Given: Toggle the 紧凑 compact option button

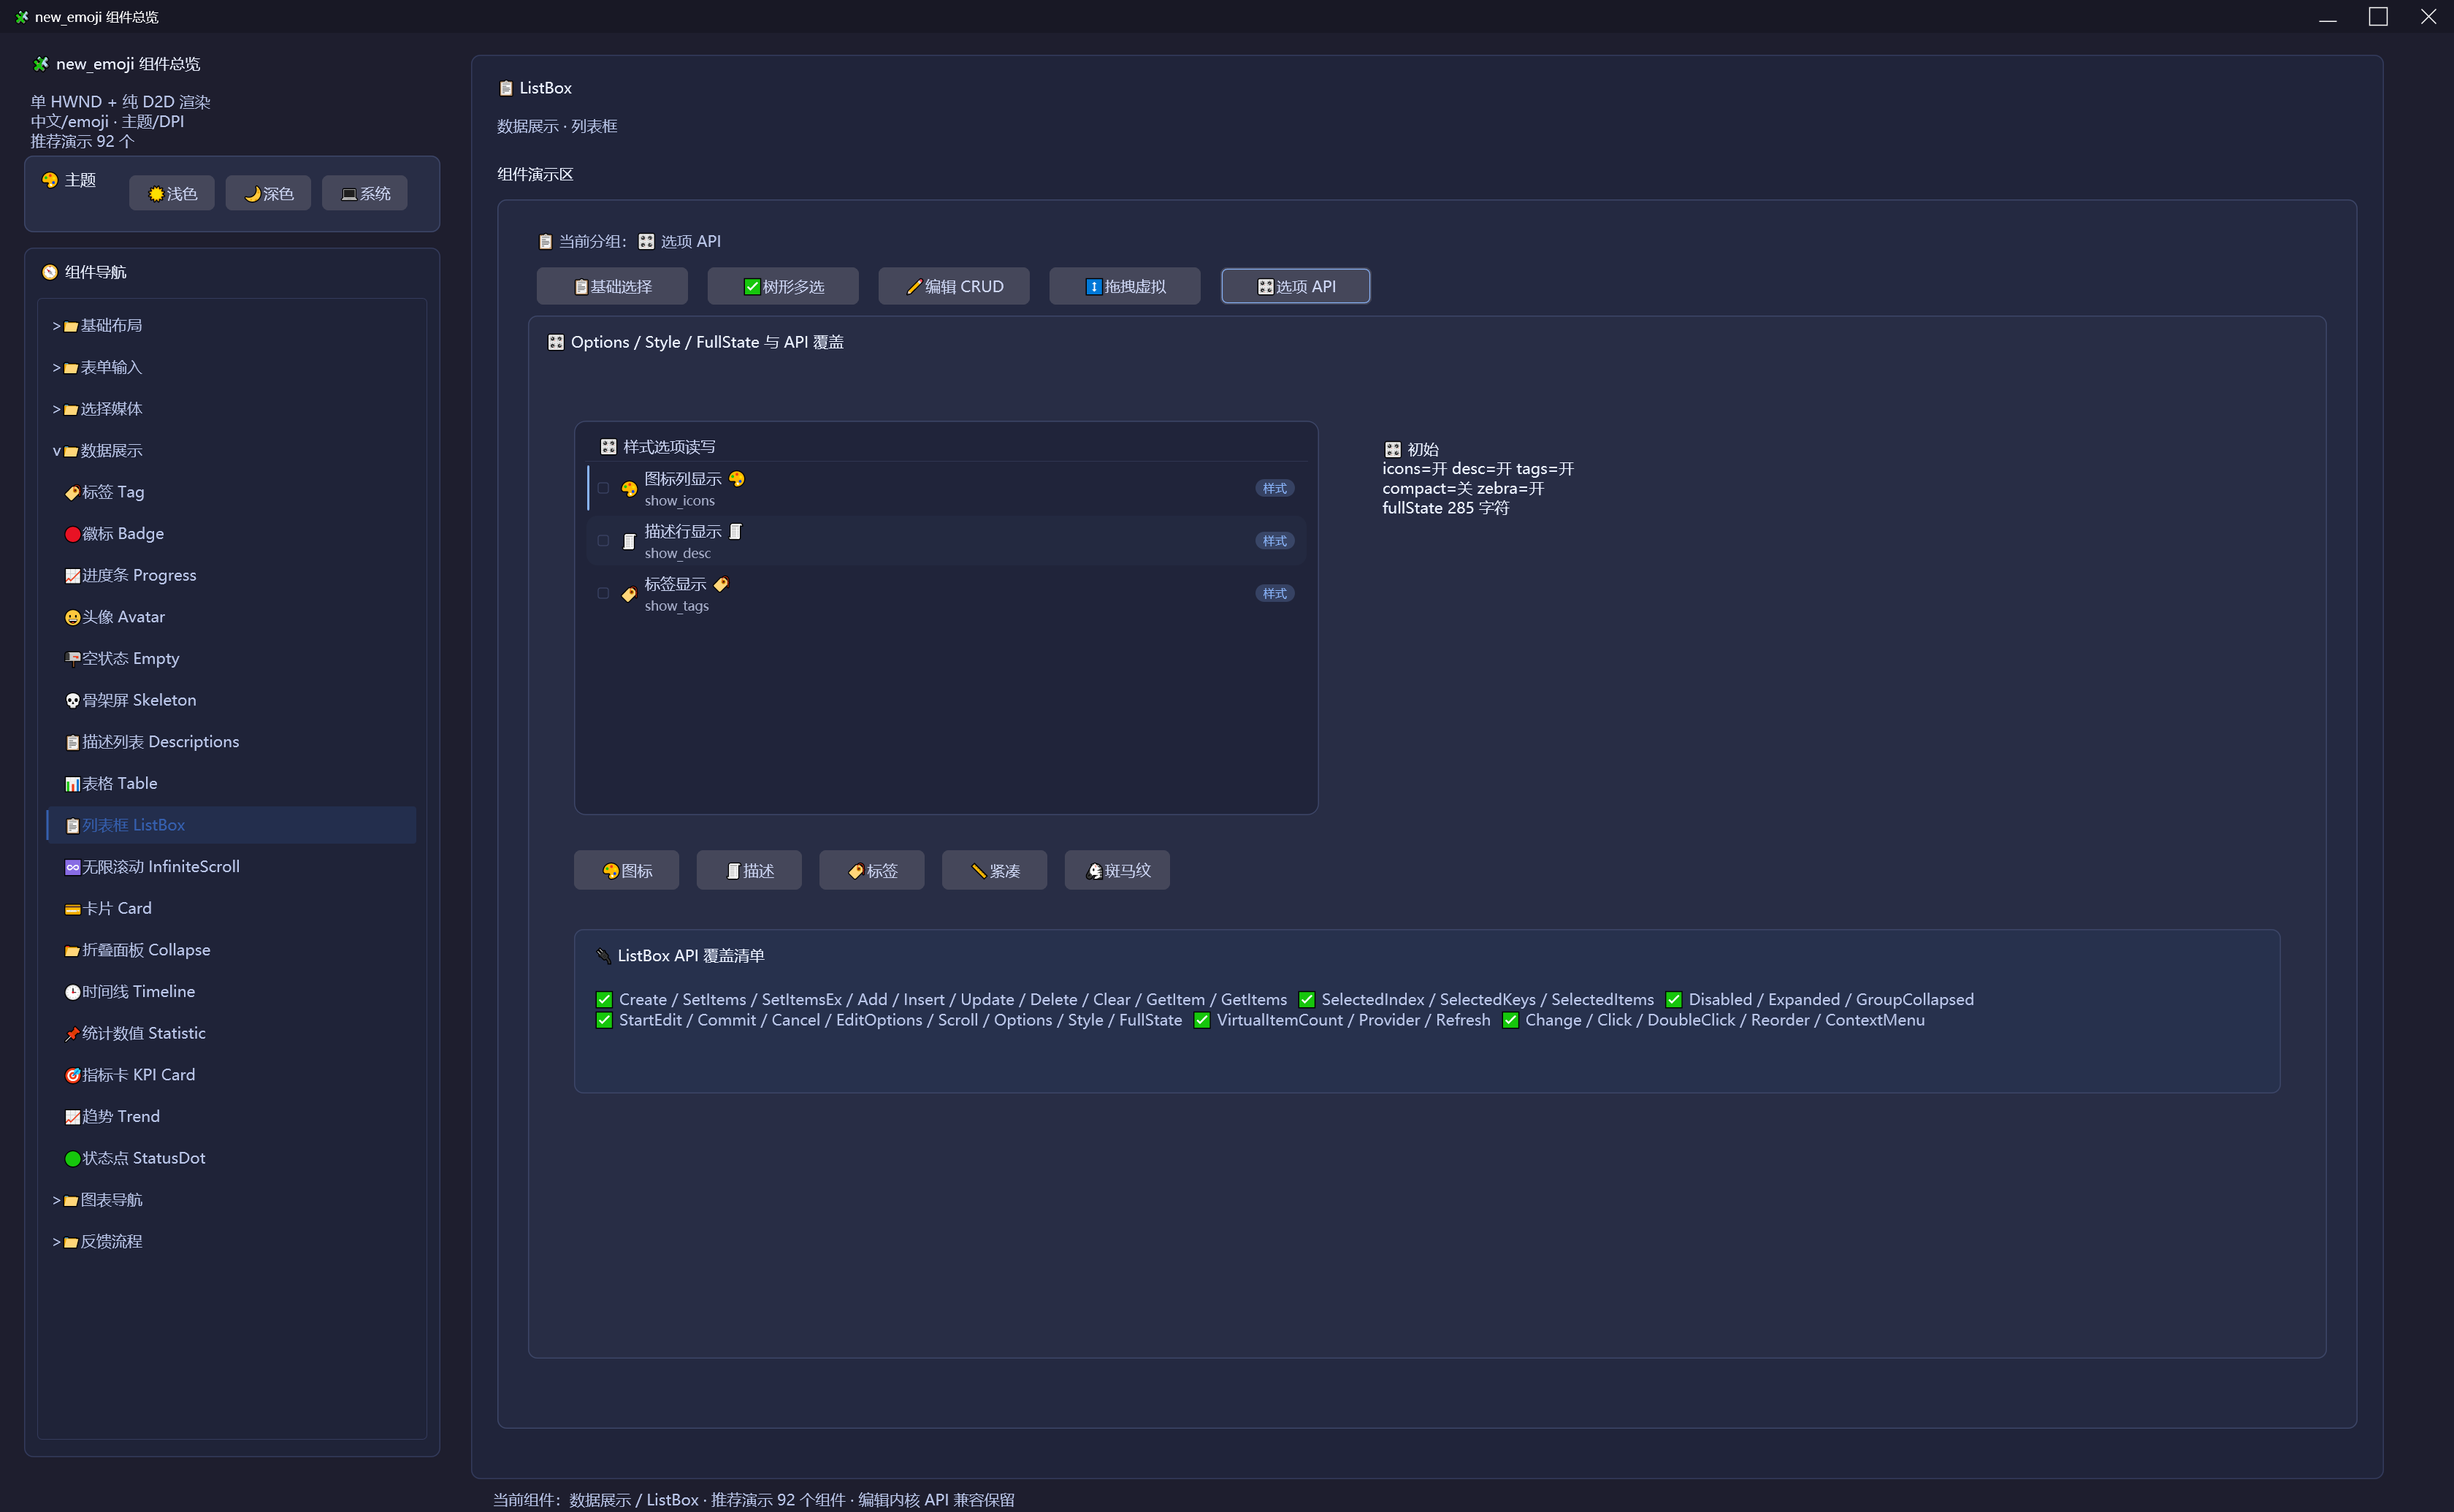Looking at the screenshot, I should coord(995,871).
